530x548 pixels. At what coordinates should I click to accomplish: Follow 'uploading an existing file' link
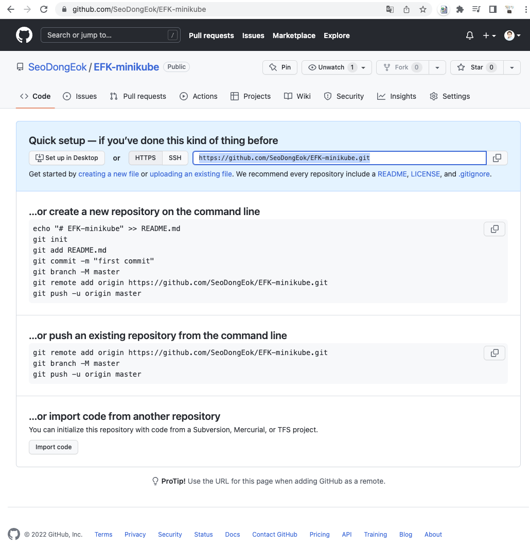click(191, 174)
